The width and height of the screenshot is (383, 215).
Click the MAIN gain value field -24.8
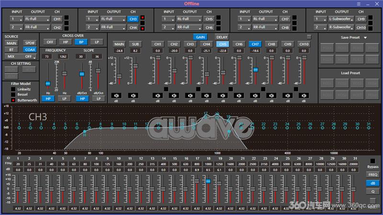coord(119,51)
